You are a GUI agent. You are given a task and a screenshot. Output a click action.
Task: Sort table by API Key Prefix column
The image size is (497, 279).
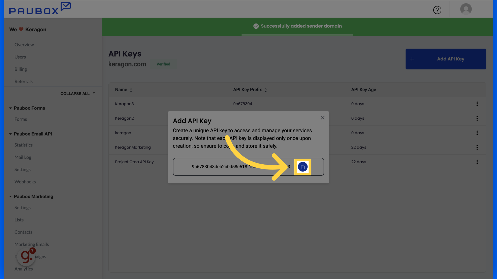pyautogui.click(x=250, y=90)
